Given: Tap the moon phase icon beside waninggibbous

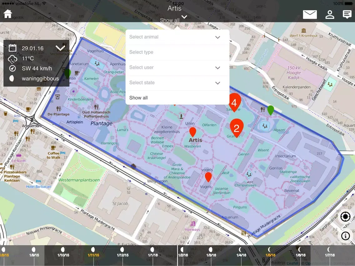Looking at the screenshot, I should (12, 78).
